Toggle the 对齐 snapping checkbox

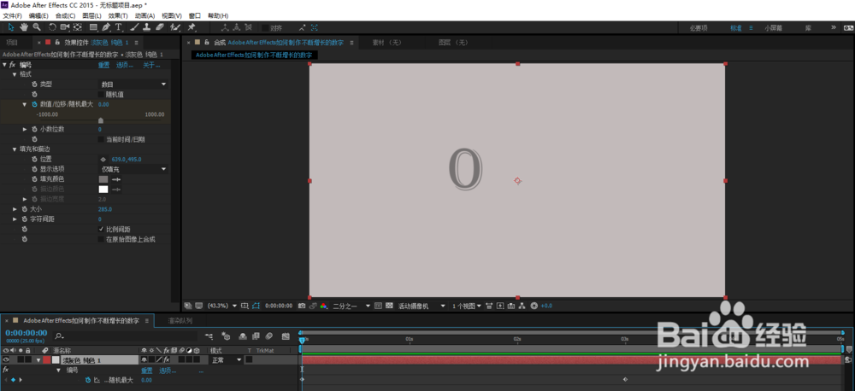tap(265, 28)
